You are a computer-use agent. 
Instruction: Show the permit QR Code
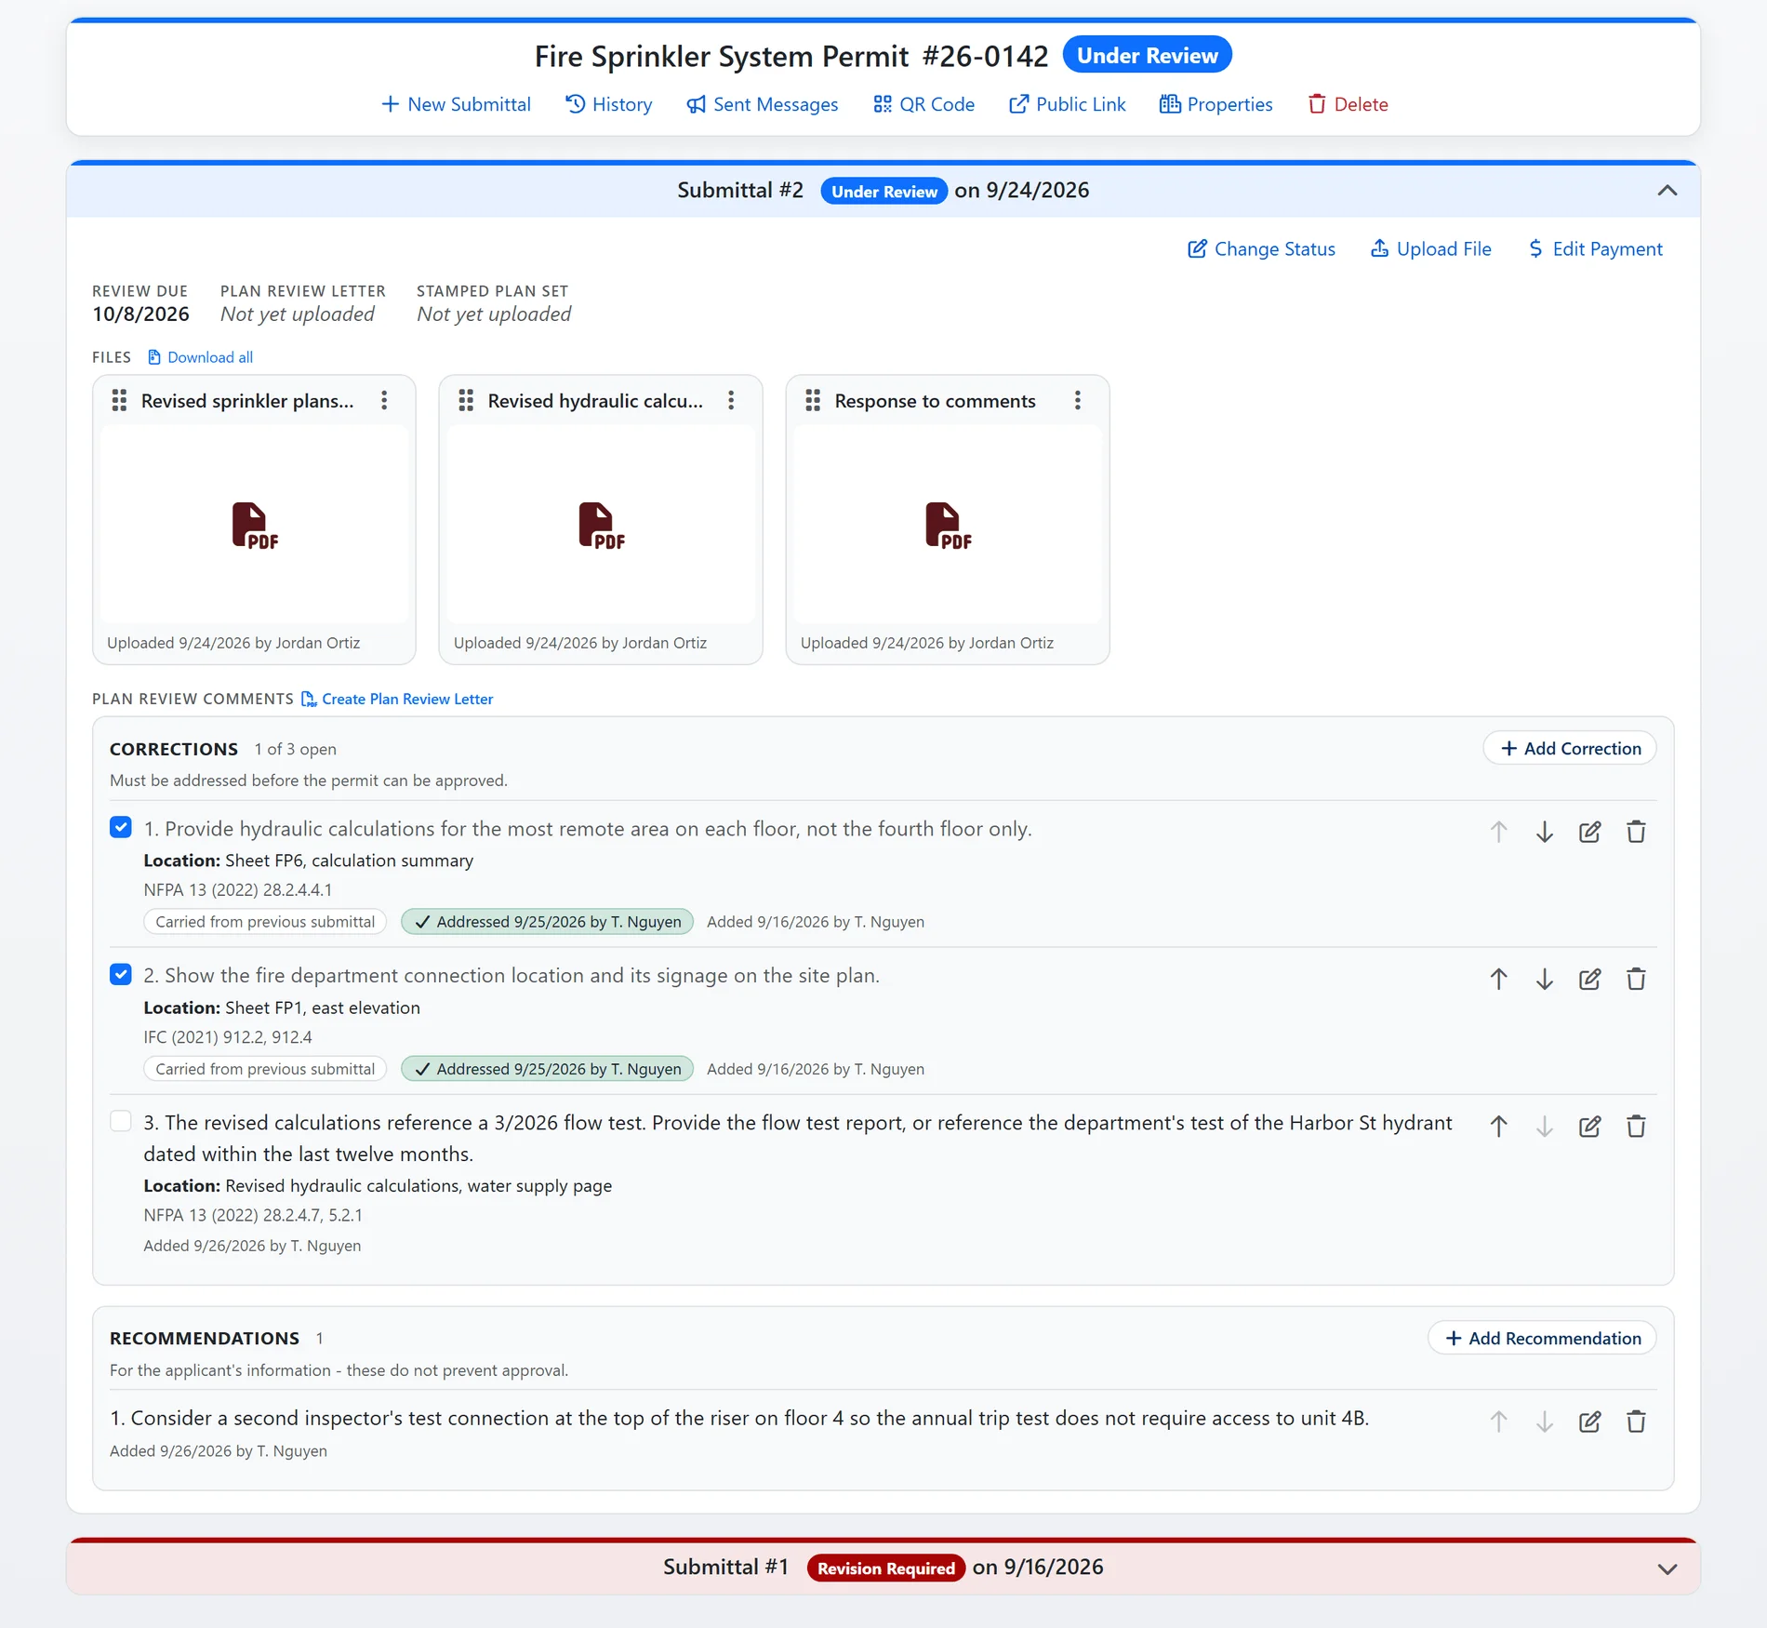point(923,104)
